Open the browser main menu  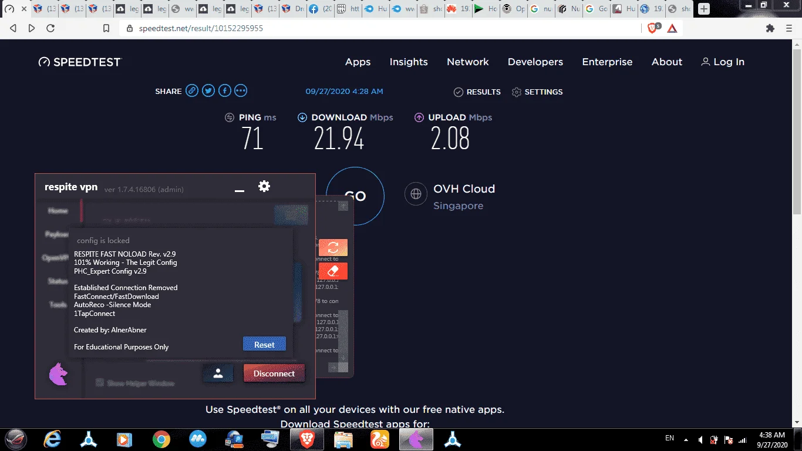(x=789, y=28)
